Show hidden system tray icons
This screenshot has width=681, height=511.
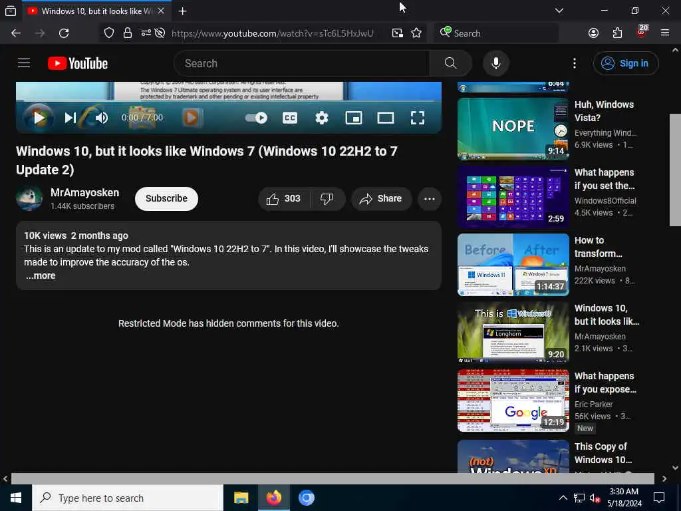click(563, 498)
